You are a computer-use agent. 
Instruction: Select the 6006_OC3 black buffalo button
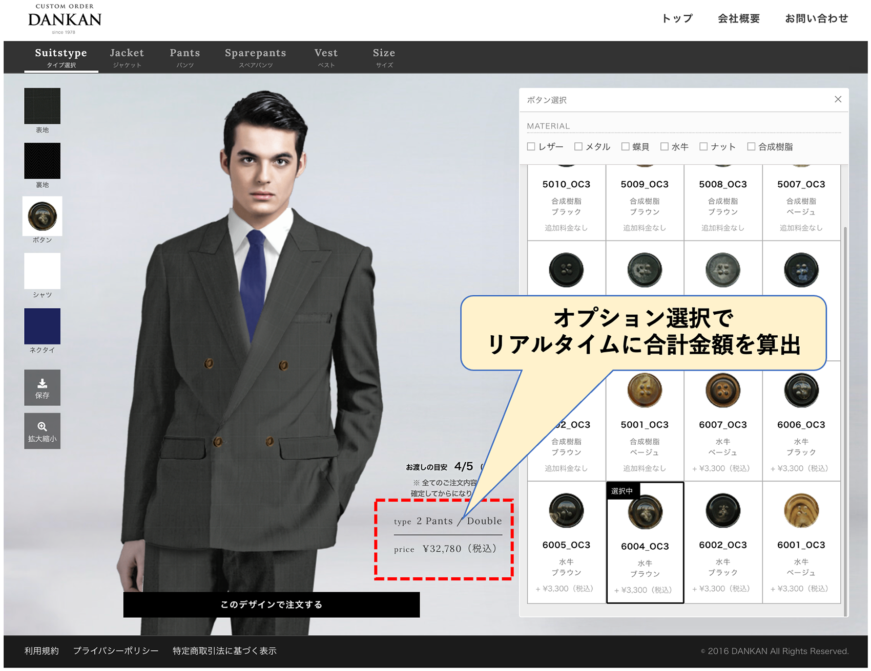(x=801, y=391)
